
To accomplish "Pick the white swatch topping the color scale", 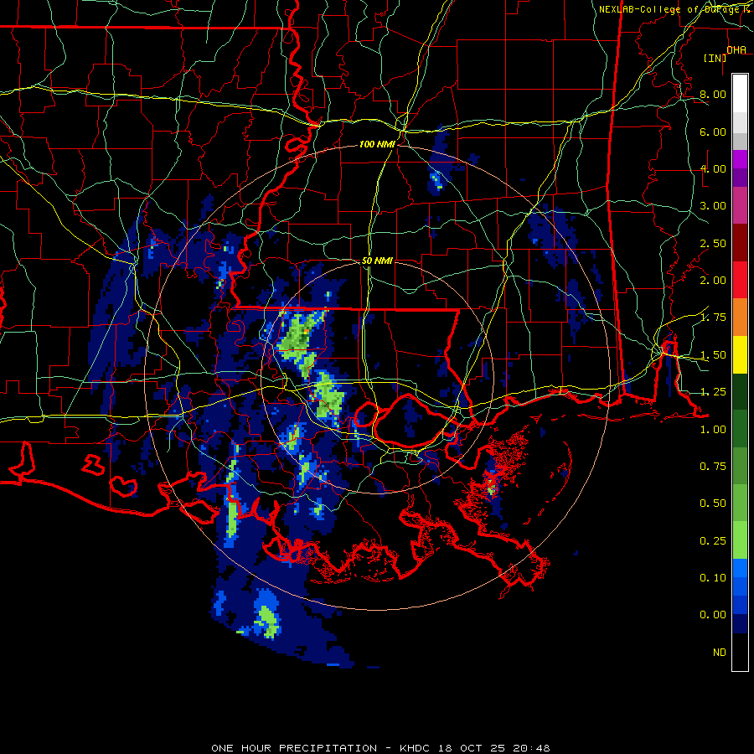I will [x=740, y=93].
